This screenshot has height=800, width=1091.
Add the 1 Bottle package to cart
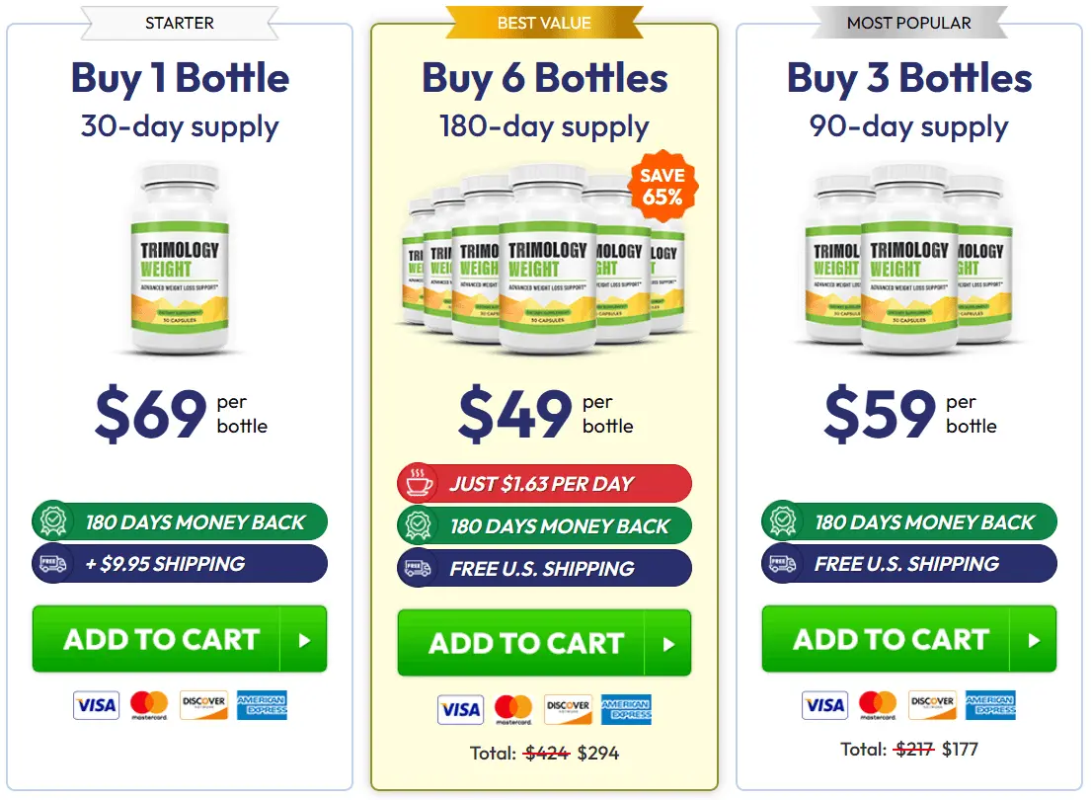coord(160,640)
